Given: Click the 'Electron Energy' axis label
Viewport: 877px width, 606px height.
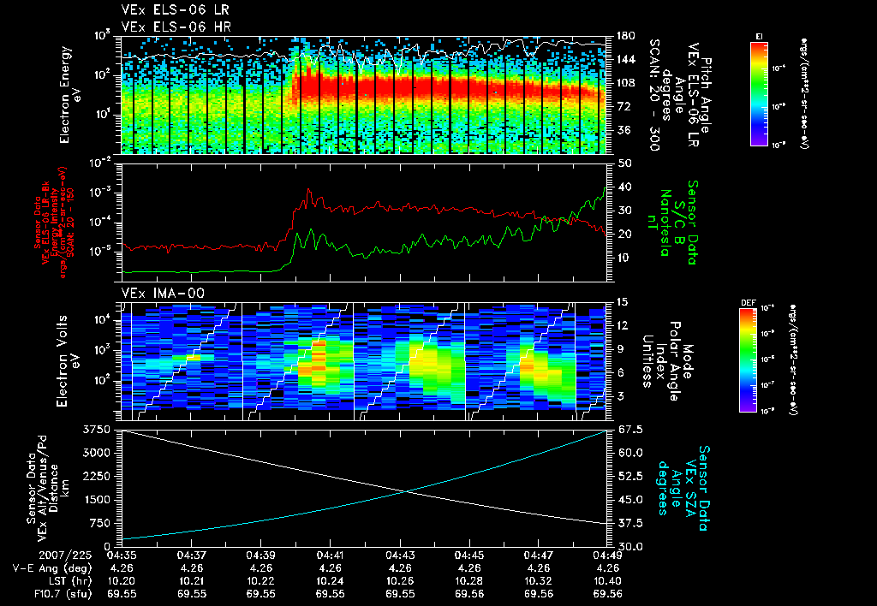Looking at the screenshot, I should point(66,95).
